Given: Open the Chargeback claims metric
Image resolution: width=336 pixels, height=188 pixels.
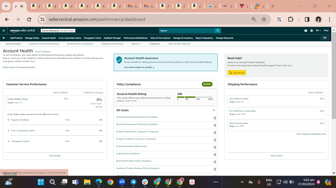Looking at the screenshot, I should (20, 141).
